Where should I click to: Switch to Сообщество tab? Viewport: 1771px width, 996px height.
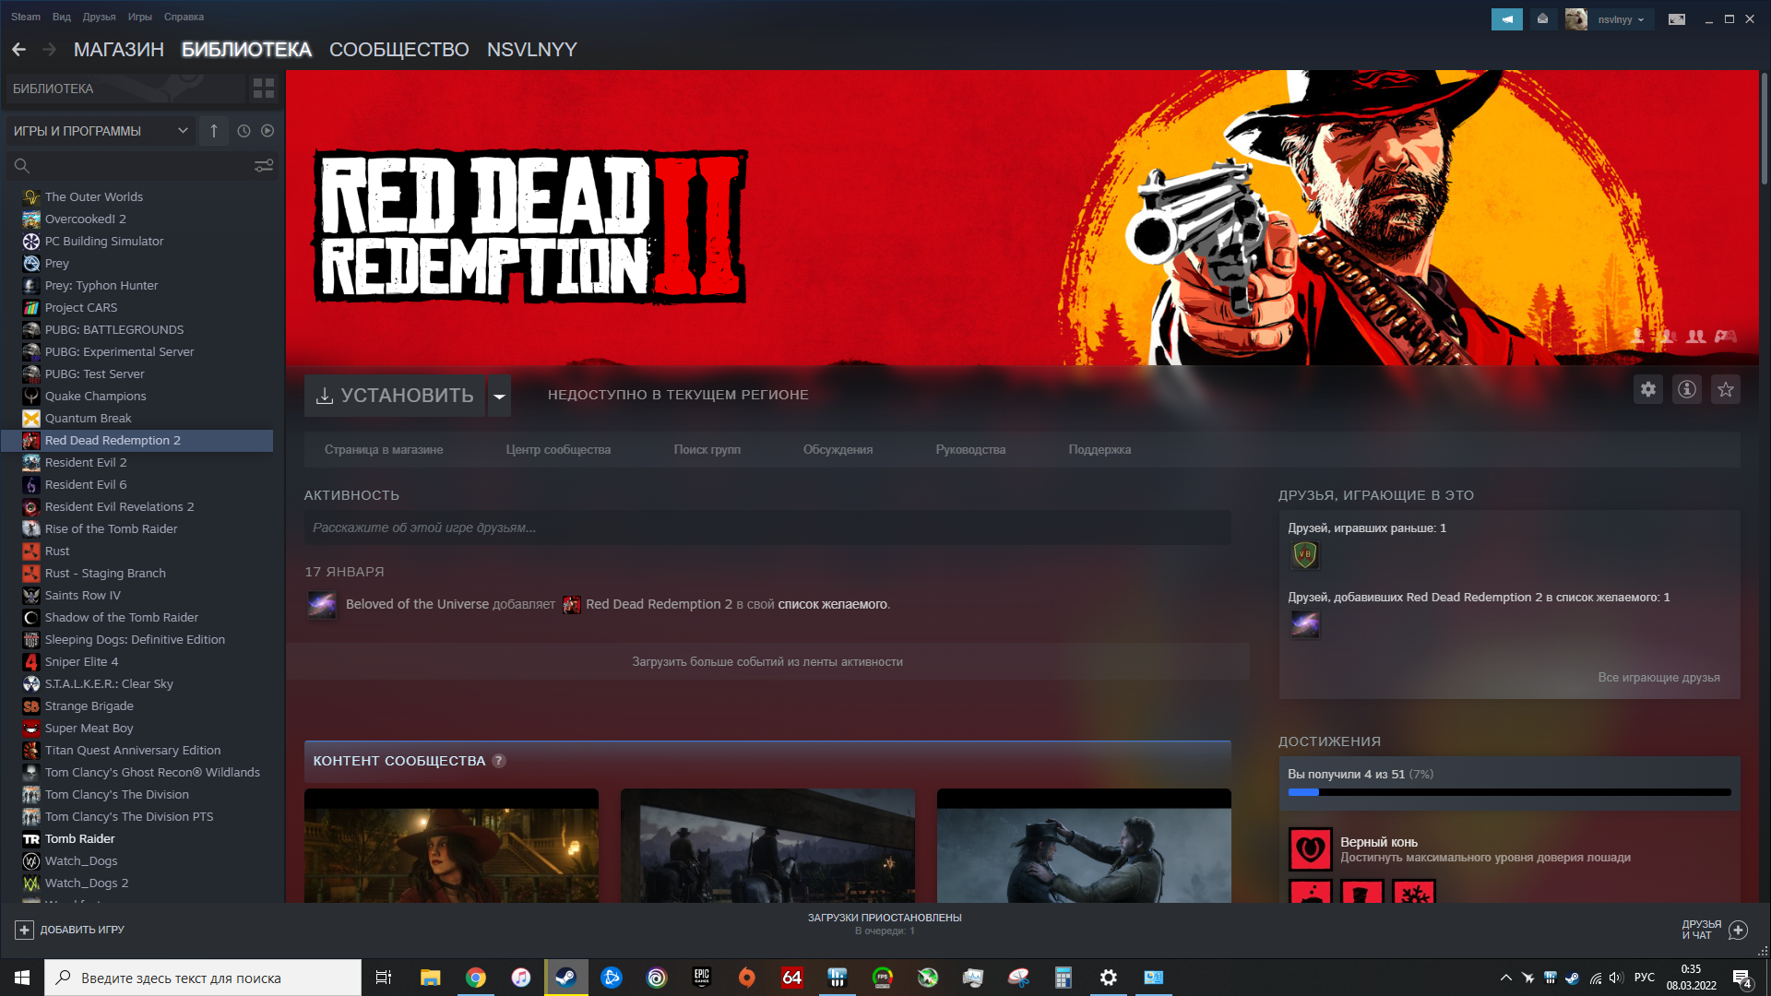pyautogui.click(x=398, y=50)
